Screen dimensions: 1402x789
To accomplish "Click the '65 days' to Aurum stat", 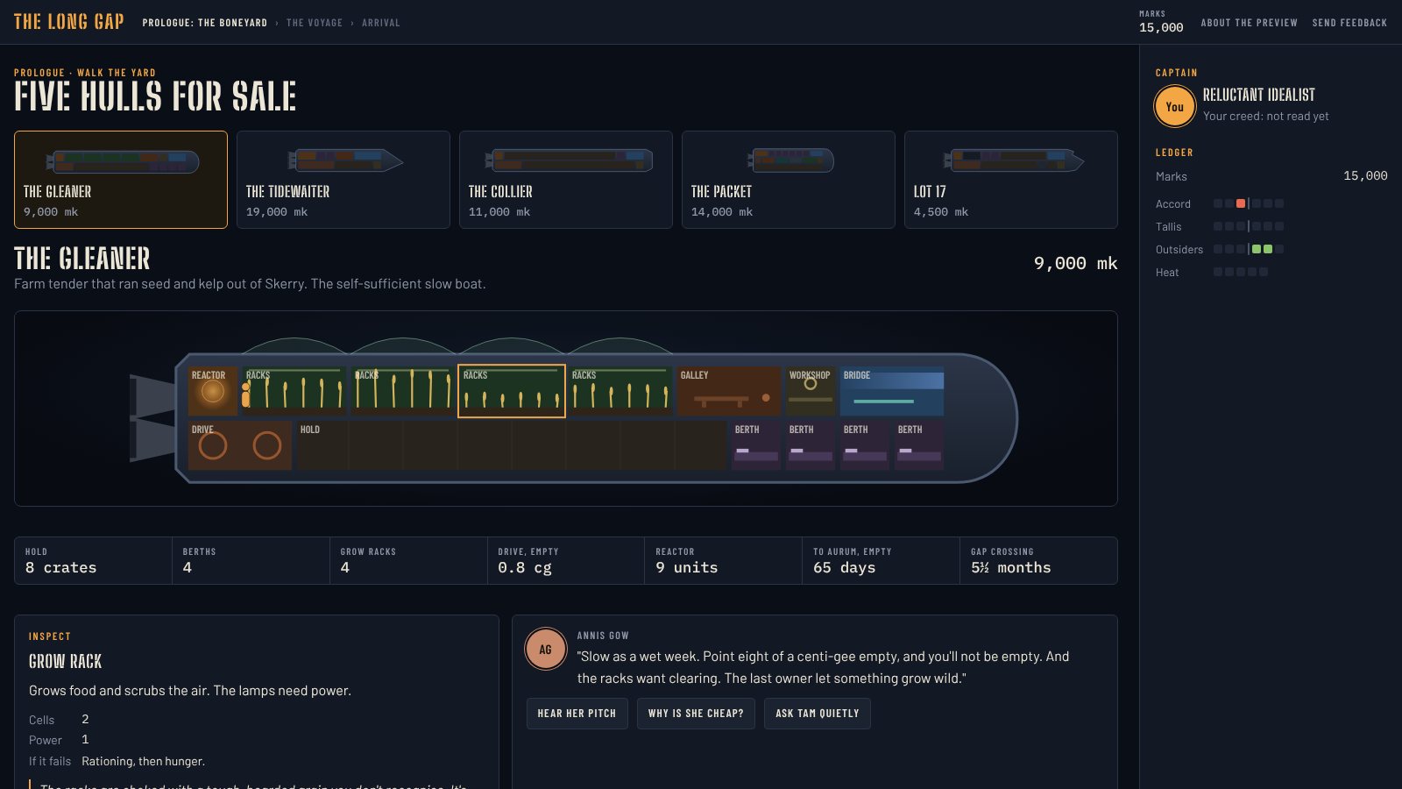I will [x=881, y=560].
